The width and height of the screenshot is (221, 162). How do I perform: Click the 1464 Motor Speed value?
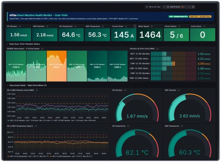click(150, 35)
